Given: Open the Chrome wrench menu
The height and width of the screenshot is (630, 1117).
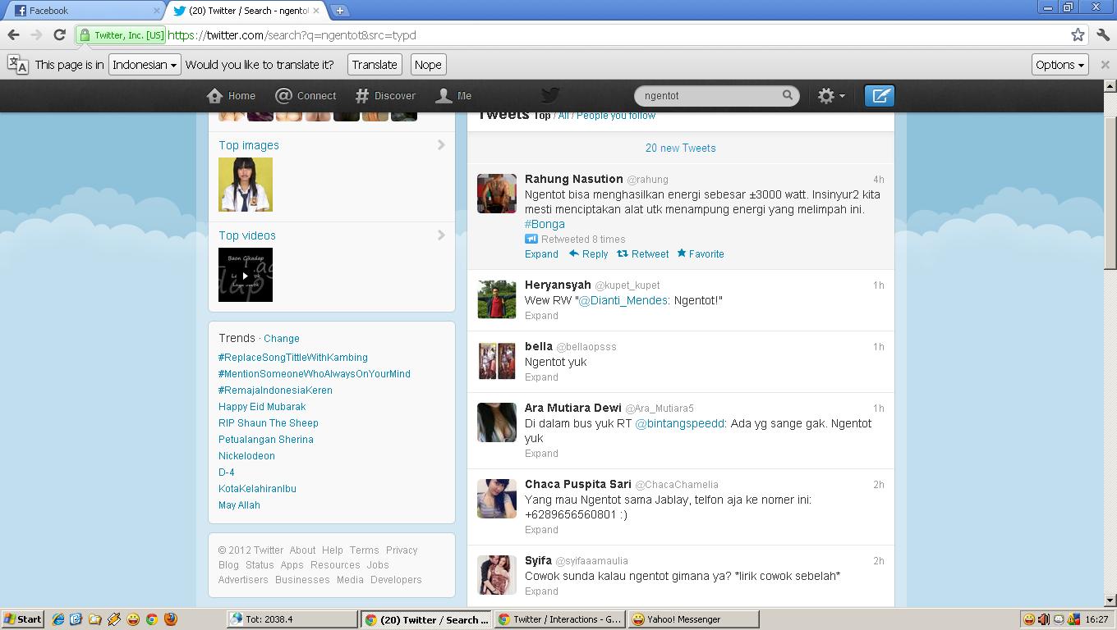Looking at the screenshot, I should 1103,34.
